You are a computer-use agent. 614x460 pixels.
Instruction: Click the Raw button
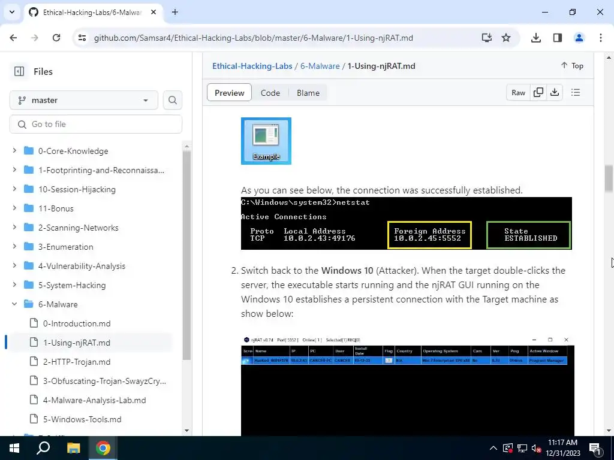(518, 92)
